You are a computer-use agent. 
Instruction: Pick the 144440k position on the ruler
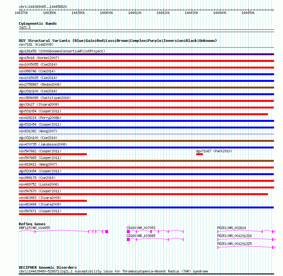pyautogui.click(x=220, y=13)
